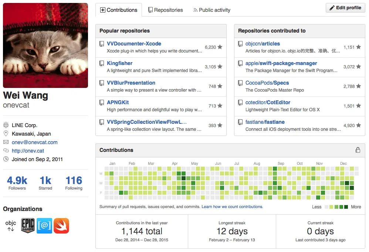Click the star icon next to fastlane/fastlane
Image resolution: width=369 pixels, height=252 pixels.
(x=358, y=125)
